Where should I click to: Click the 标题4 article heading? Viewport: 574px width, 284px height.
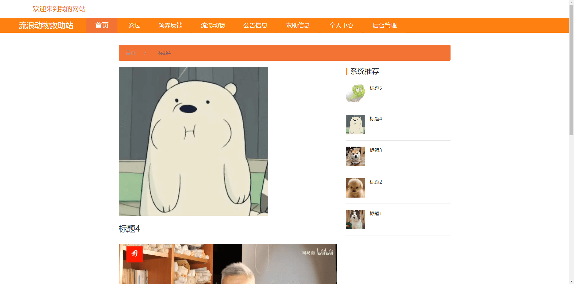tap(129, 229)
